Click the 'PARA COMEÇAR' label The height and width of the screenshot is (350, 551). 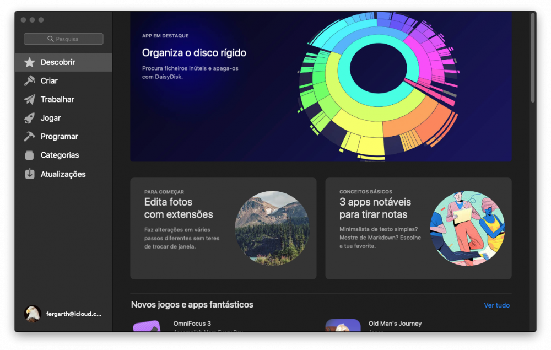164,192
